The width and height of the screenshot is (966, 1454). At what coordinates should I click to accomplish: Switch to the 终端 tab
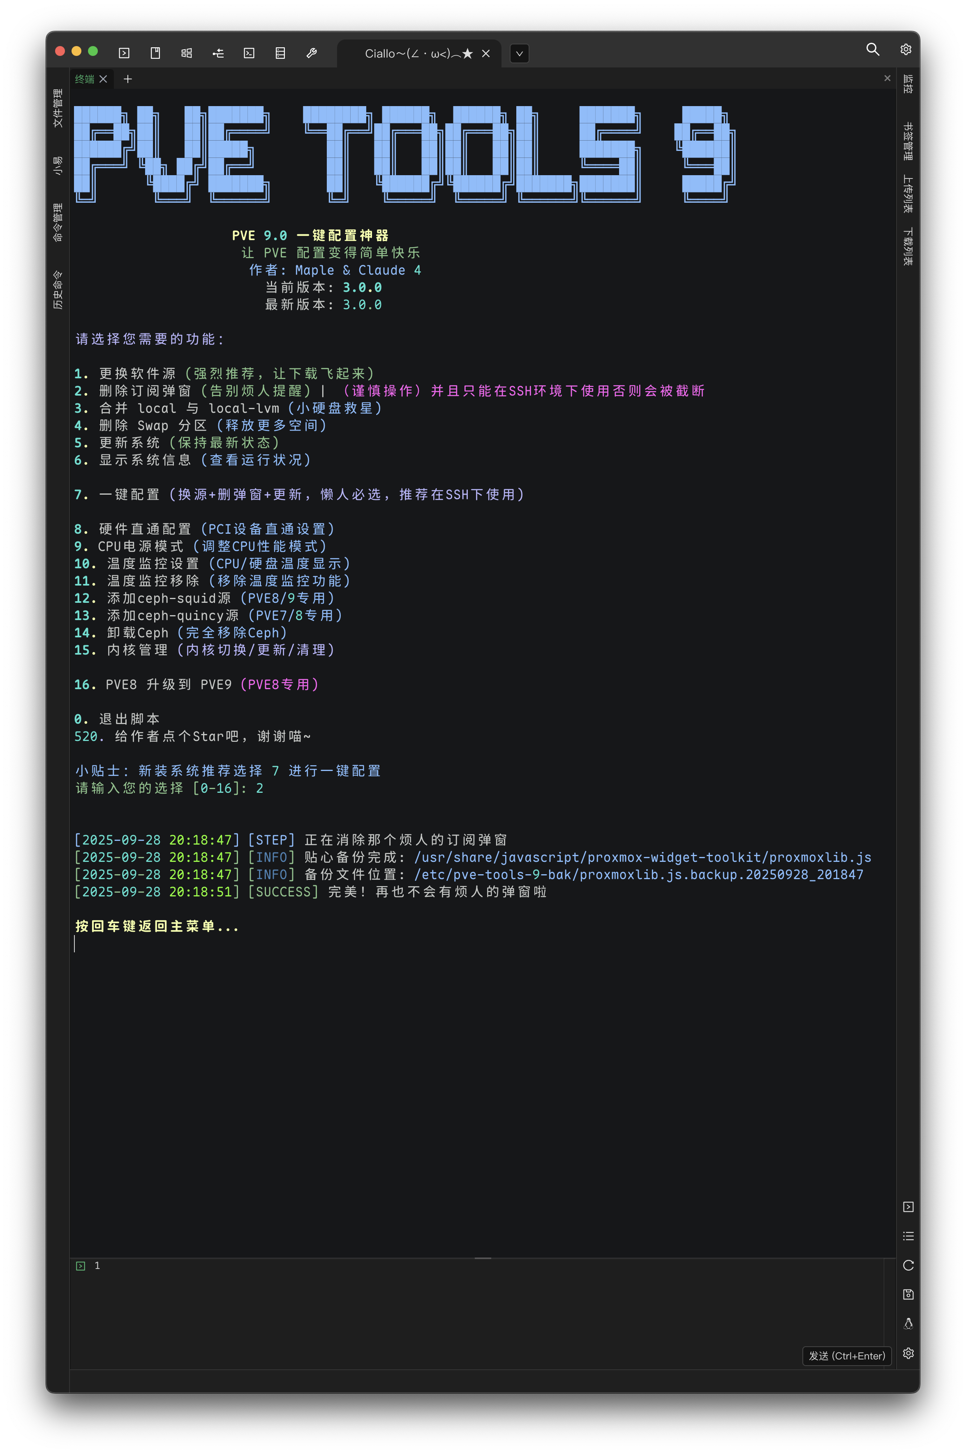(85, 79)
